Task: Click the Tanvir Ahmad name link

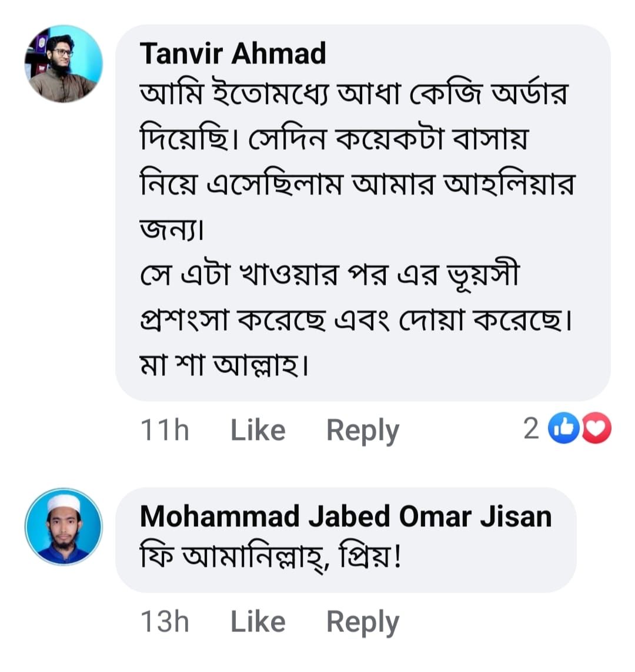Action: [233, 53]
